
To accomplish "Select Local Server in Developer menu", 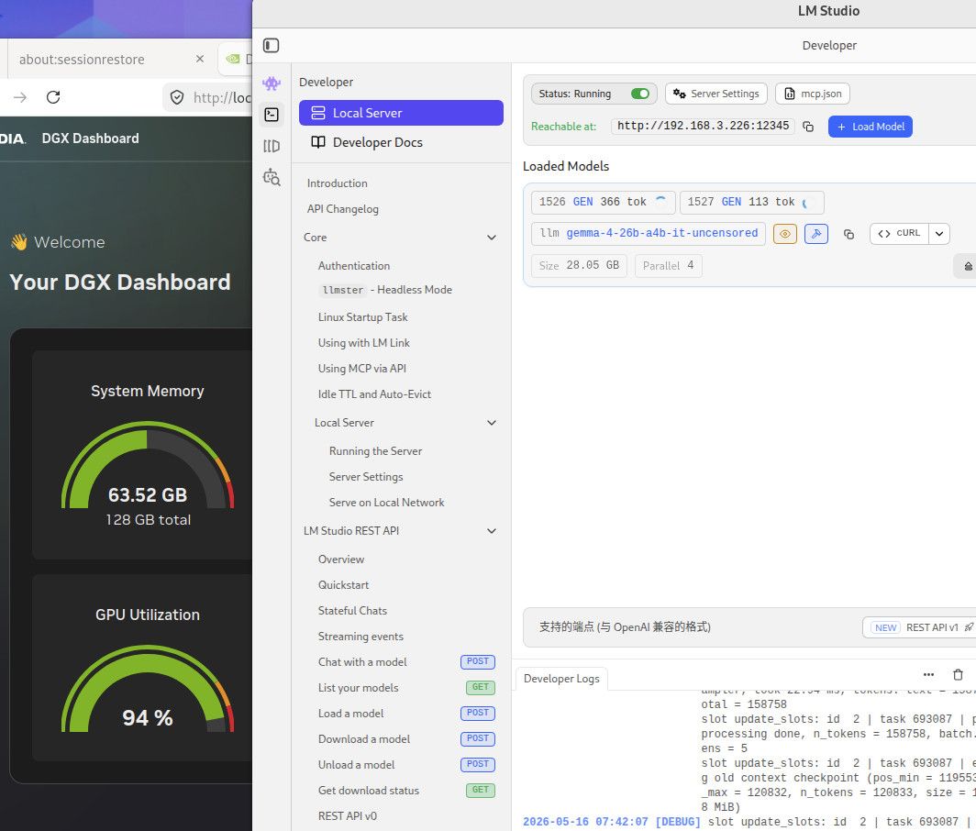I will 401,113.
